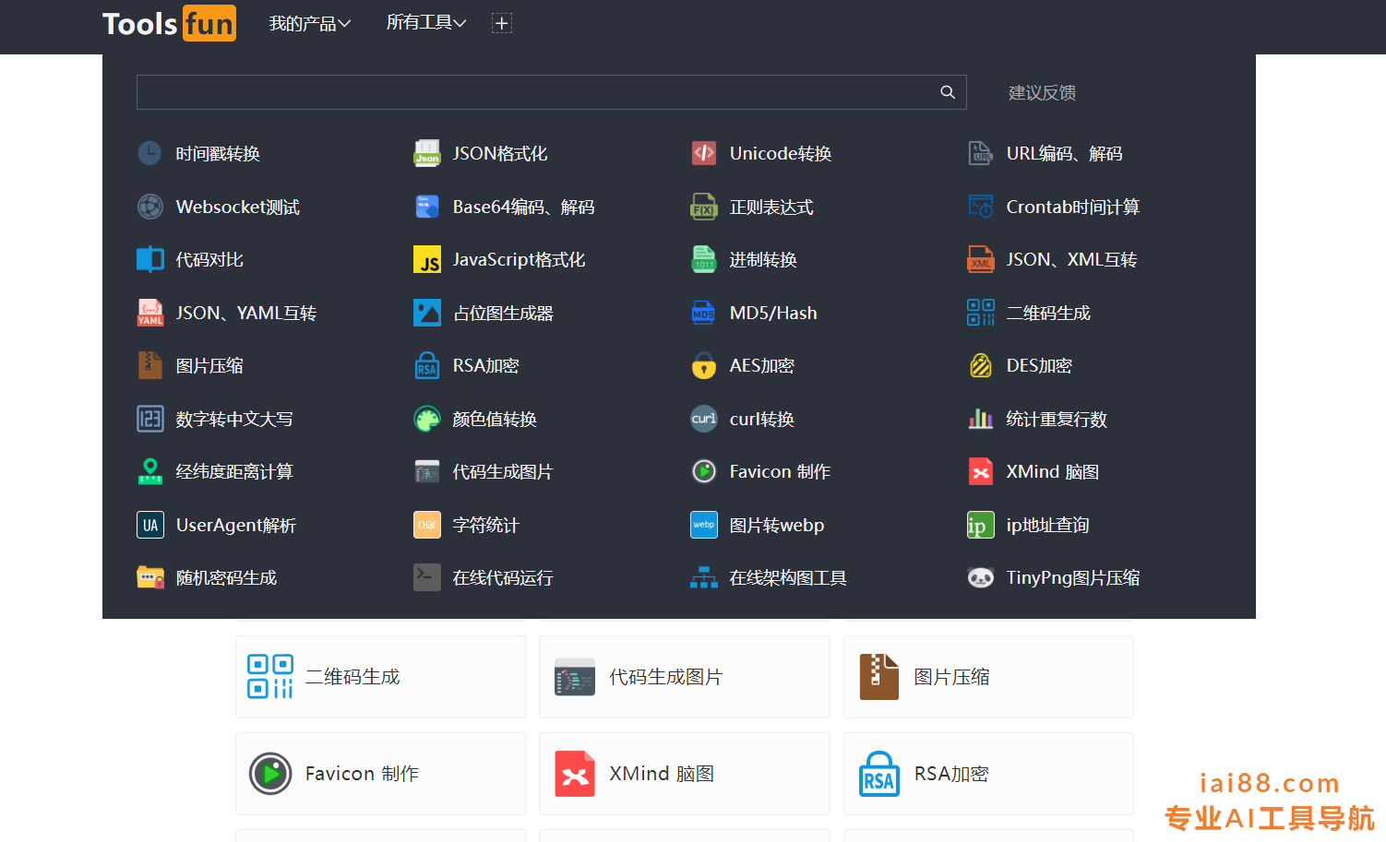The height and width of the screenshot is (842, 1386).
Task: Open the 统计重复行数 bar chart icon
Action: [981, 419]
